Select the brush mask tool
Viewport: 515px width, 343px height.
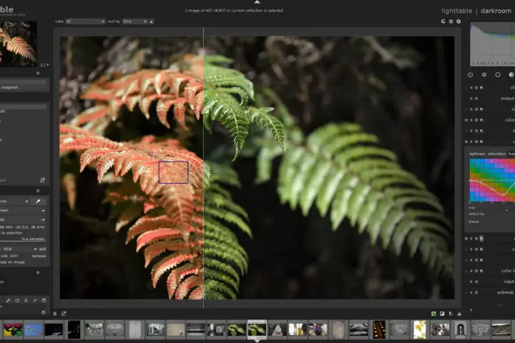(8, 300)
